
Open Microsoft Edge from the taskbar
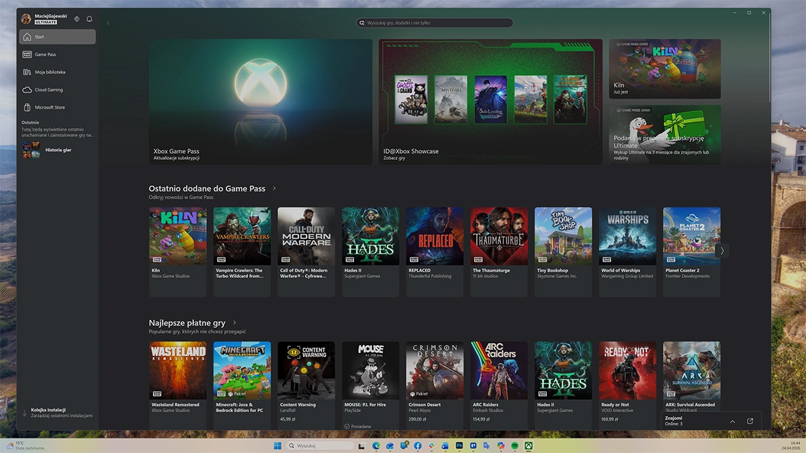376,445
